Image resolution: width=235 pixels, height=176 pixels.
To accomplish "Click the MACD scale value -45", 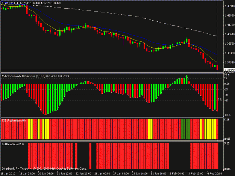I will tap(226, 101).
